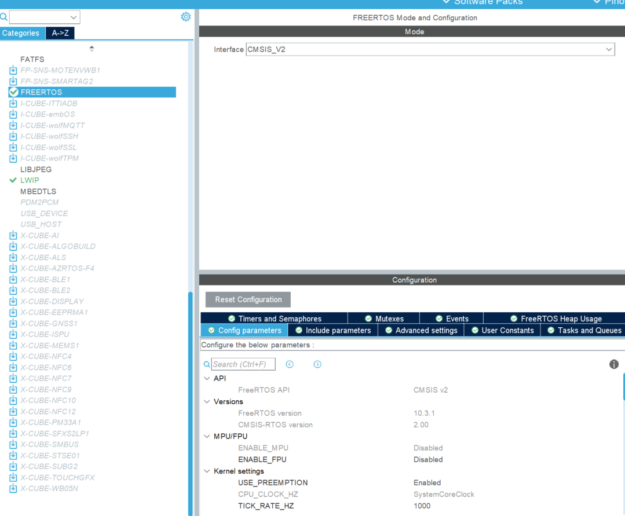This screenshot has width=625, height=516.
Task: Switch to the A->Z tab
Action: tap(60, 33)
